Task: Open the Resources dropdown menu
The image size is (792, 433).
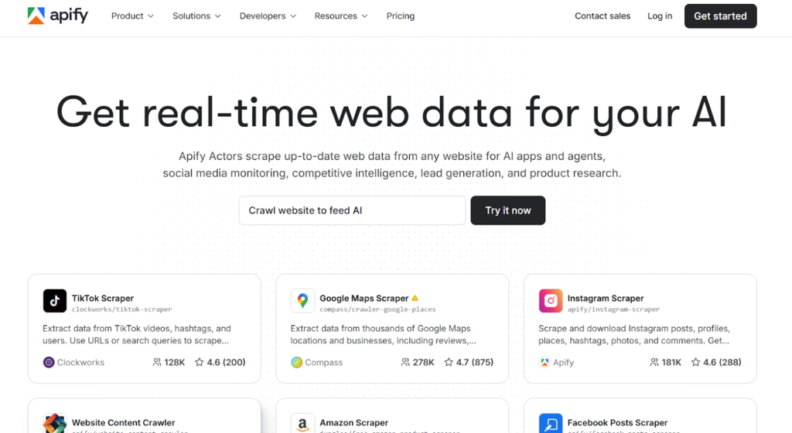Action: 341,16
